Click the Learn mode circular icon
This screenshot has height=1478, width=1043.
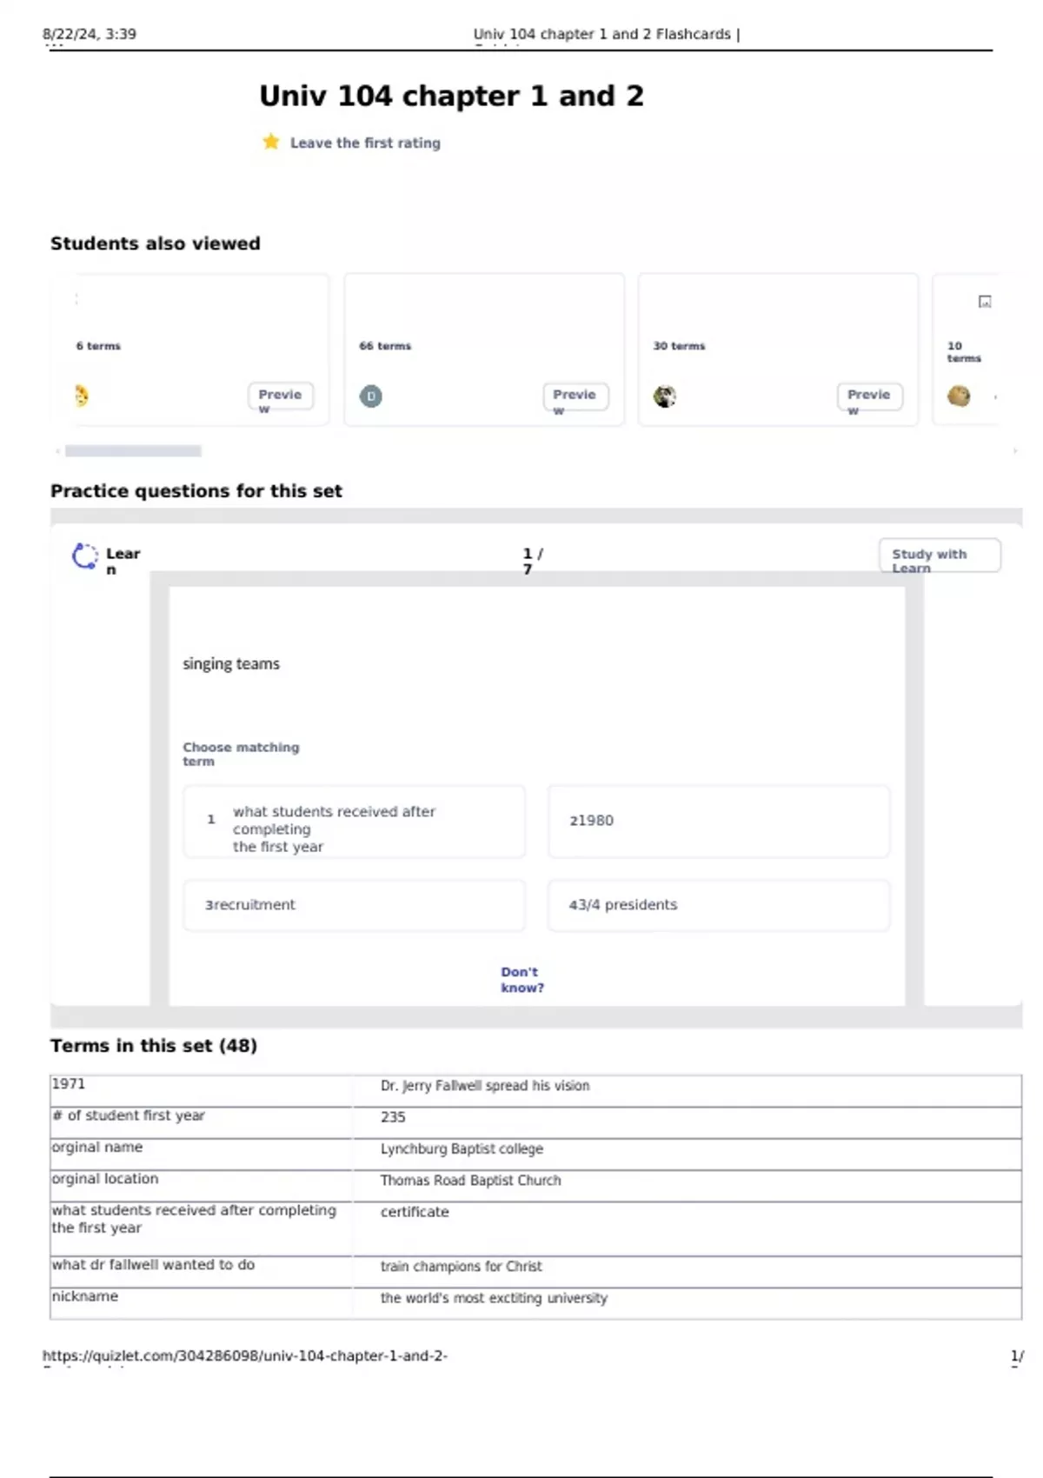84,556
